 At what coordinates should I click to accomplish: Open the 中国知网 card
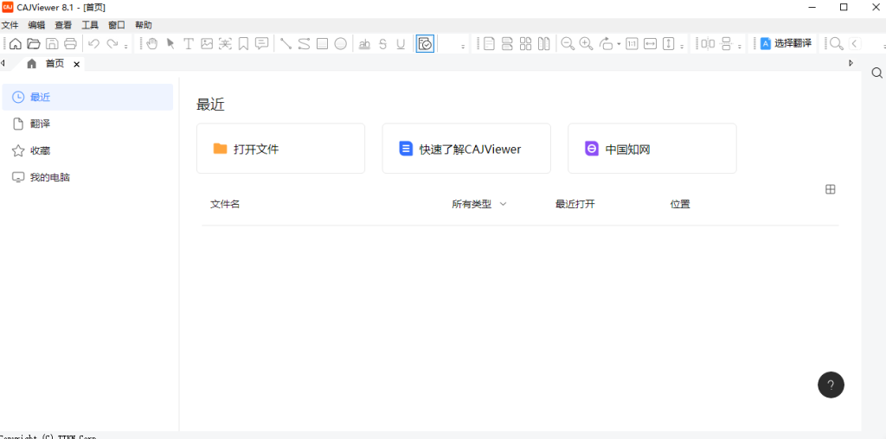point(652,149)
